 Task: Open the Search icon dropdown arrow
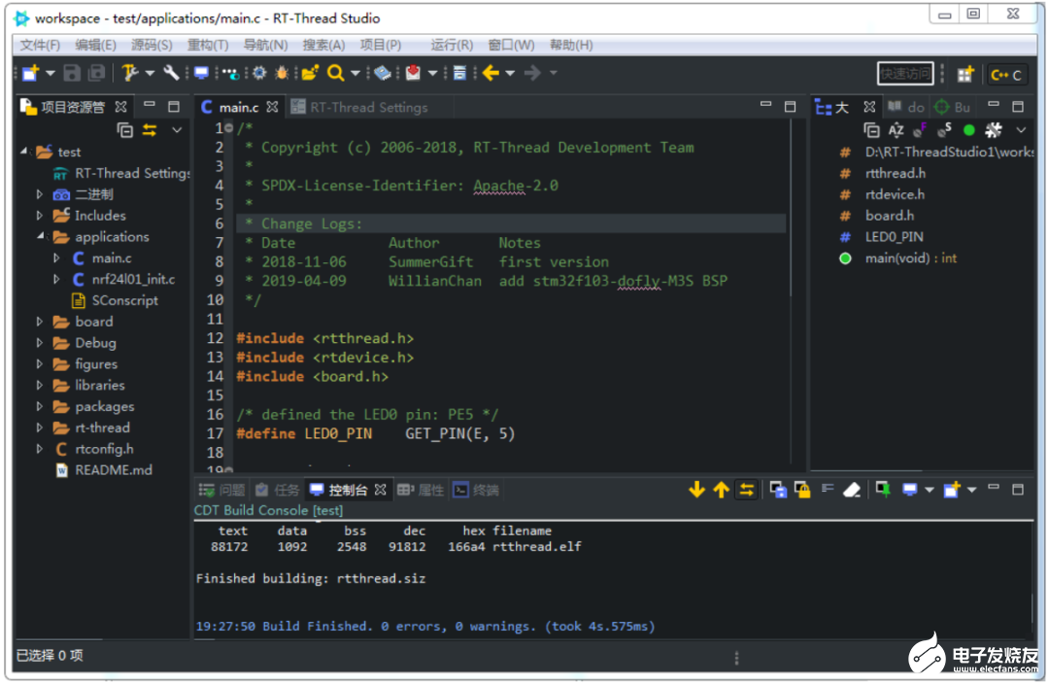[355, 73]
